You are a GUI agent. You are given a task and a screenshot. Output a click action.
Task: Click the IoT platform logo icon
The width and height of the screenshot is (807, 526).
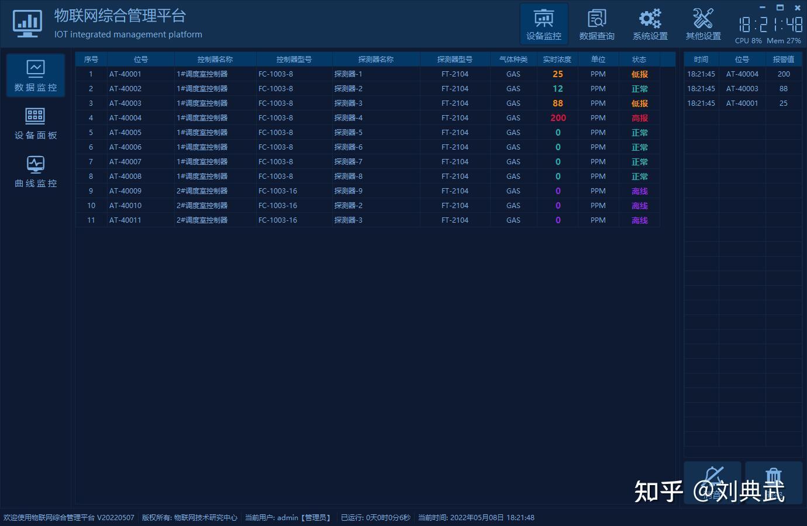coord(27,23)
